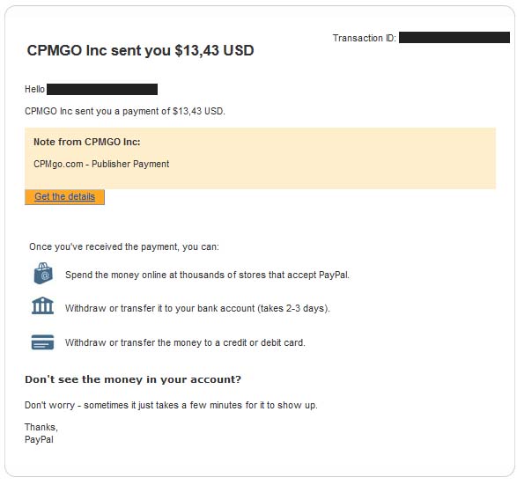Click the redacted Transaction ID value
The image size is (517, 485).
[454, 38]
